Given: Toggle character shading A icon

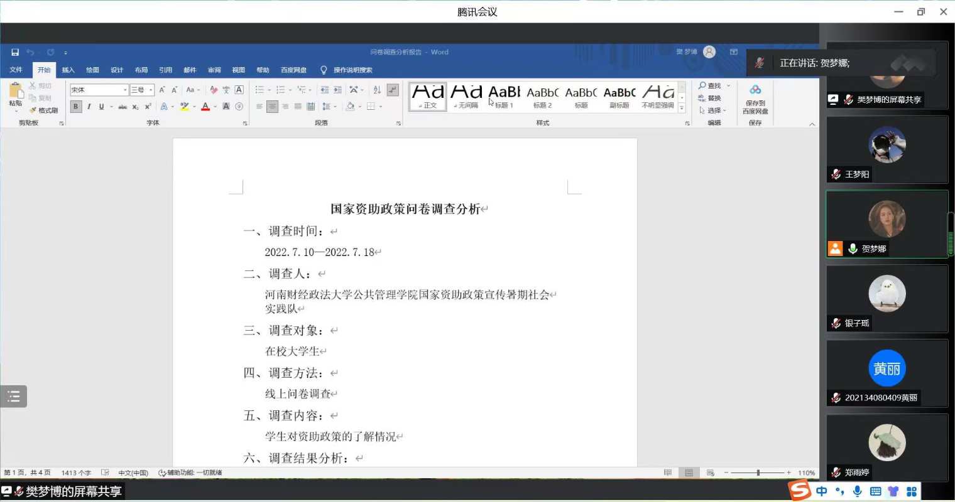Looking at the screenshot, I should [226, 107].
